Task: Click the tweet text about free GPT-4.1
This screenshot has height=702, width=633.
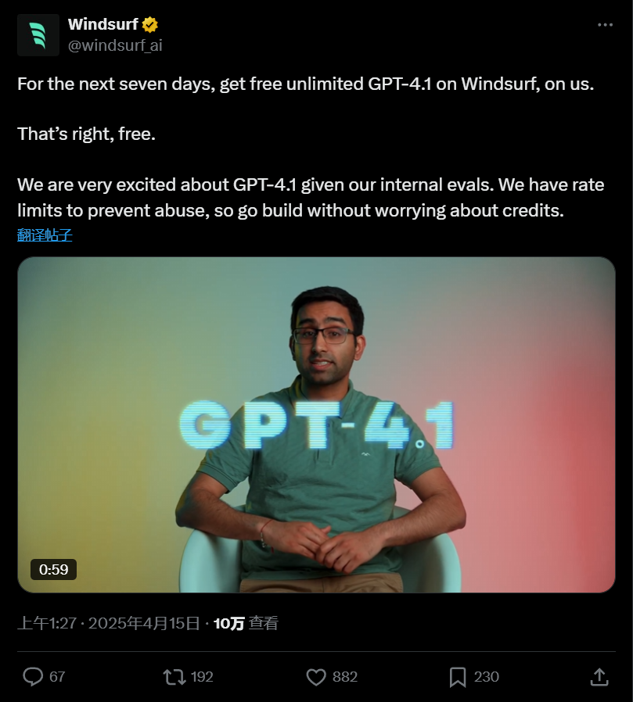Action: coord(311,147)
